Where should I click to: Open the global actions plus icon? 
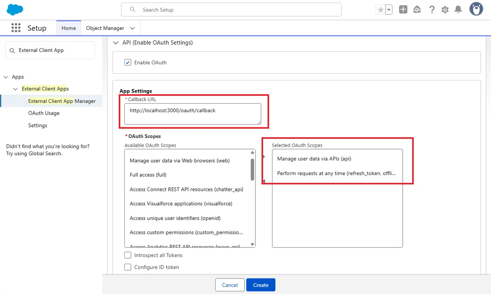[403, 9]
